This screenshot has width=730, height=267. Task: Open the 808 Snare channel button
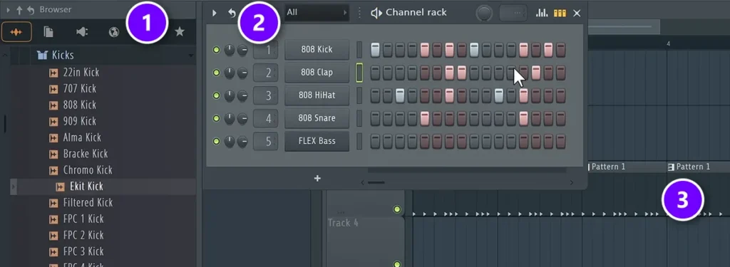click(x=317, y=119)
